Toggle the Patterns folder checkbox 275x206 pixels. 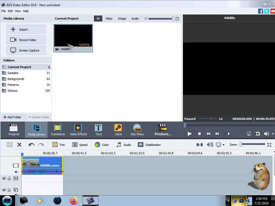[x=4, y=85]
